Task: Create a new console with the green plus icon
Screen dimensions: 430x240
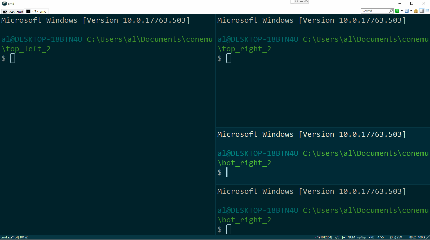Action: (x=397, y=11)
